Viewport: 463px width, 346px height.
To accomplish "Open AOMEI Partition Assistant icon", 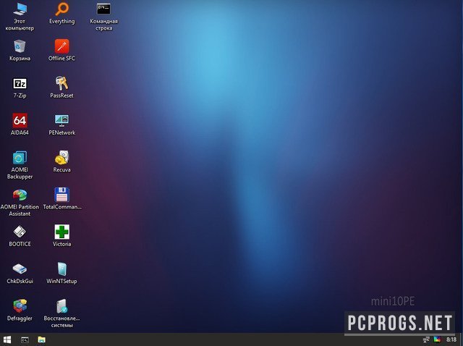I will click(20, 203).
